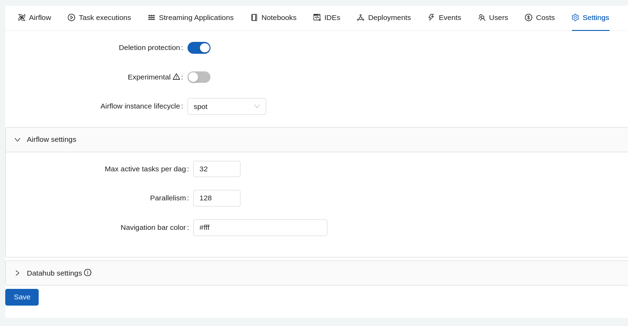This screenshot has height=326, width=628.
Task: Open the Airflow instance lifecycle dropdown
Action: click(227, 106)
